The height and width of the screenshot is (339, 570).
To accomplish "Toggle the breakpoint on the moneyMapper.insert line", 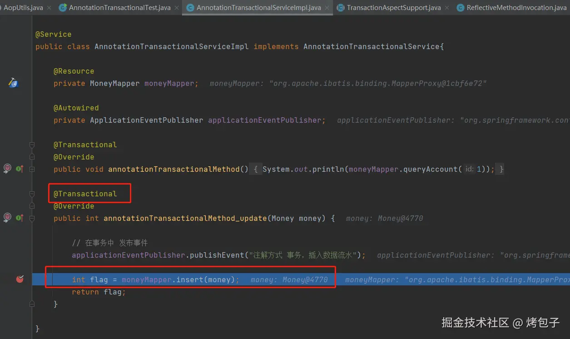I will point(20,279).
